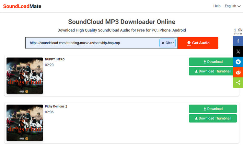
Task: Share page on Facebook
Action: tap(238, 41)
